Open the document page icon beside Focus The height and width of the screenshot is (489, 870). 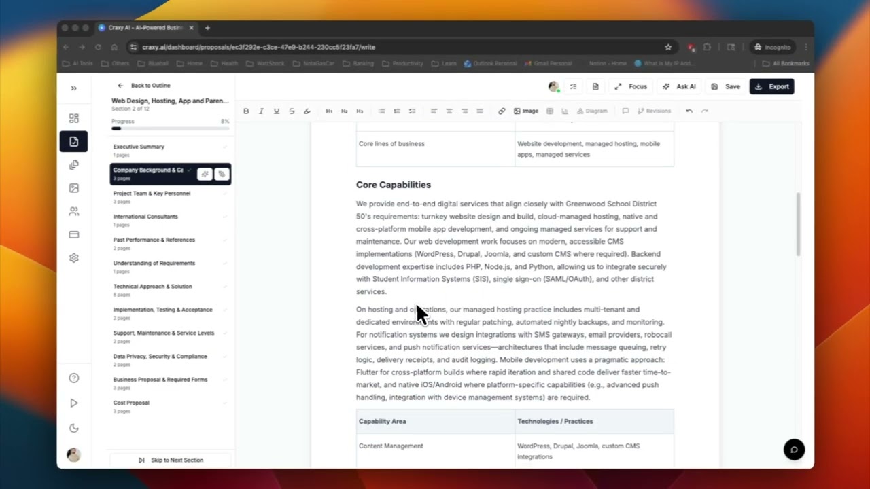tap(595, 86)
